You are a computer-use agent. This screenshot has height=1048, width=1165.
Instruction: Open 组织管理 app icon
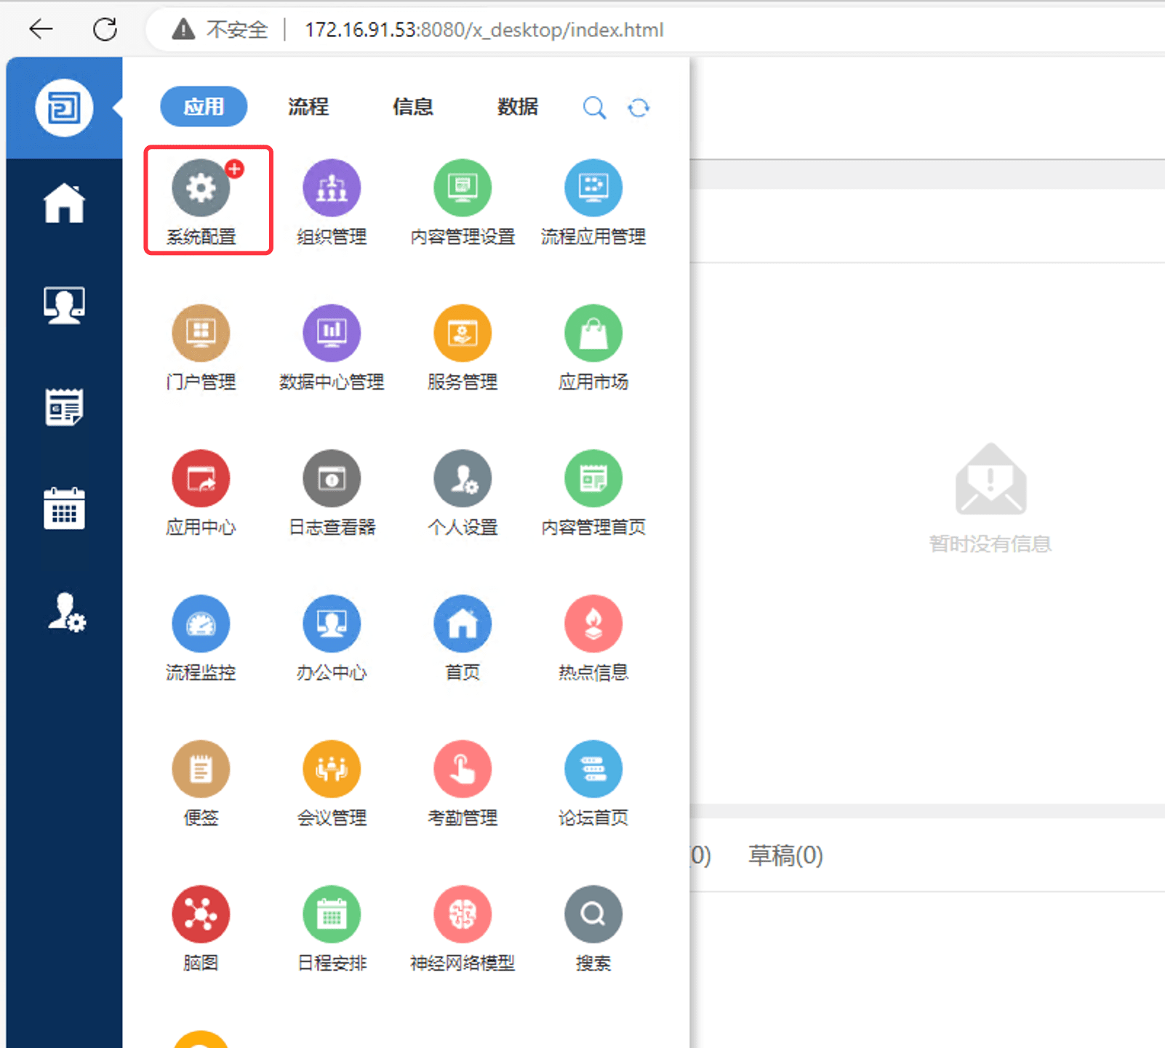332,188
